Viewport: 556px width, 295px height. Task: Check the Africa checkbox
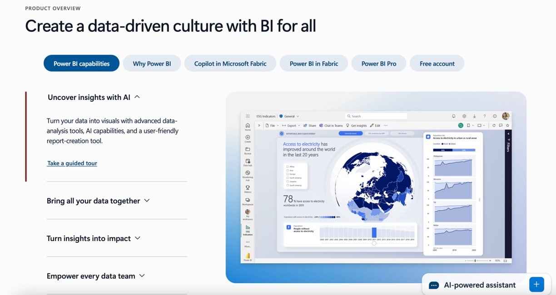pyautogui.click(x=288, y=167)
